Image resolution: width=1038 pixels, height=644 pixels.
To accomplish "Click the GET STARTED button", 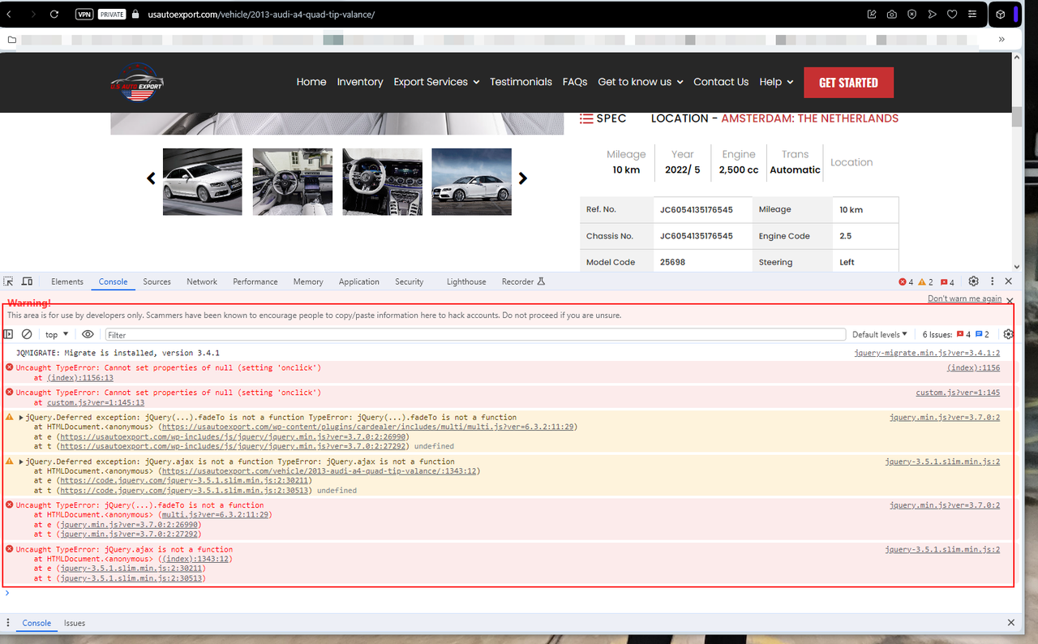I will pyautogui.click(x=848, y=83).
